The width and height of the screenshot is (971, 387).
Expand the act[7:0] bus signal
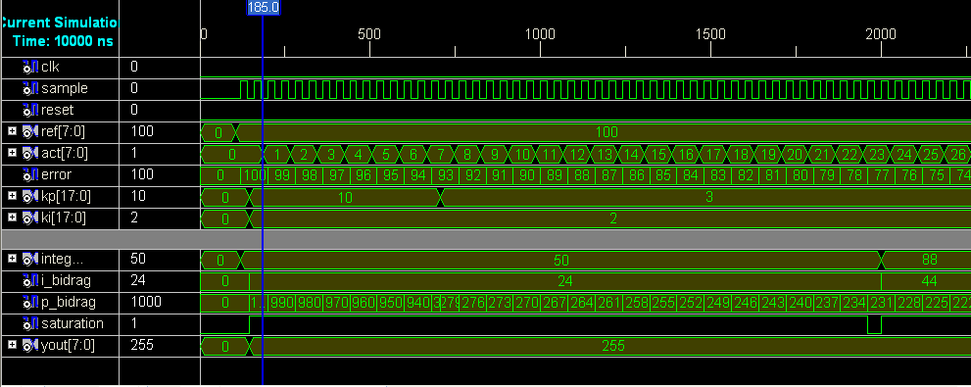(12, 153)
